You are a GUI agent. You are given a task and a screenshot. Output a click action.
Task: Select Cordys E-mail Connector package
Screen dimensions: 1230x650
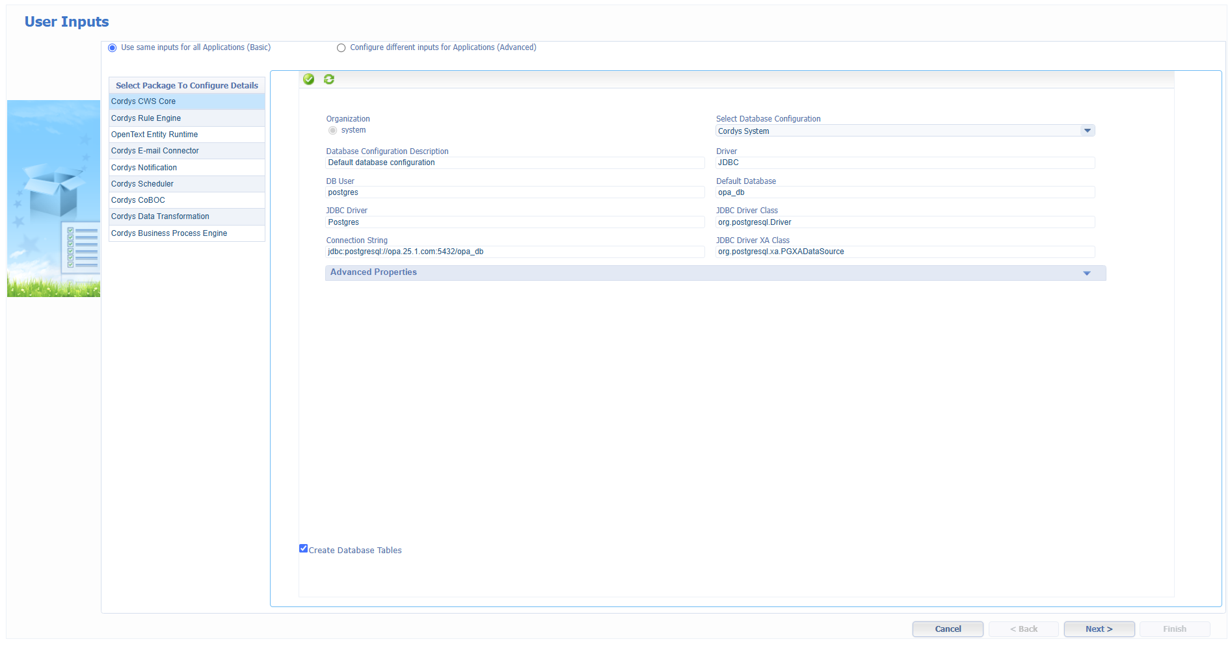point(187,151)
